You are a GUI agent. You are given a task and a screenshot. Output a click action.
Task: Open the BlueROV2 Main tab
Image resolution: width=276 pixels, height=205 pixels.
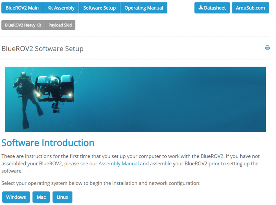click(22, 8)
